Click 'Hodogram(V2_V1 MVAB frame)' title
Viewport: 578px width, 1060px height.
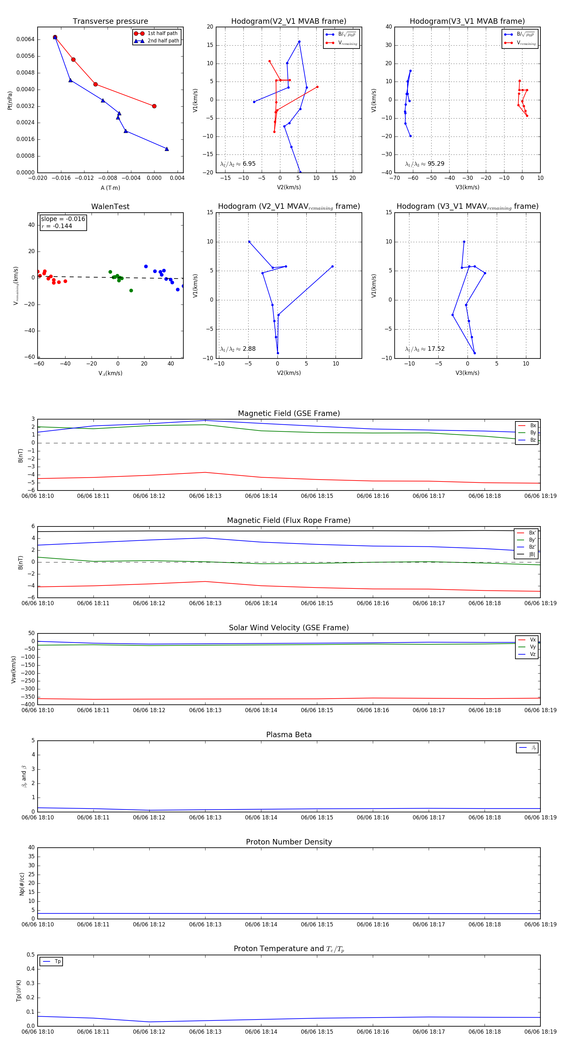pos(289,22)
